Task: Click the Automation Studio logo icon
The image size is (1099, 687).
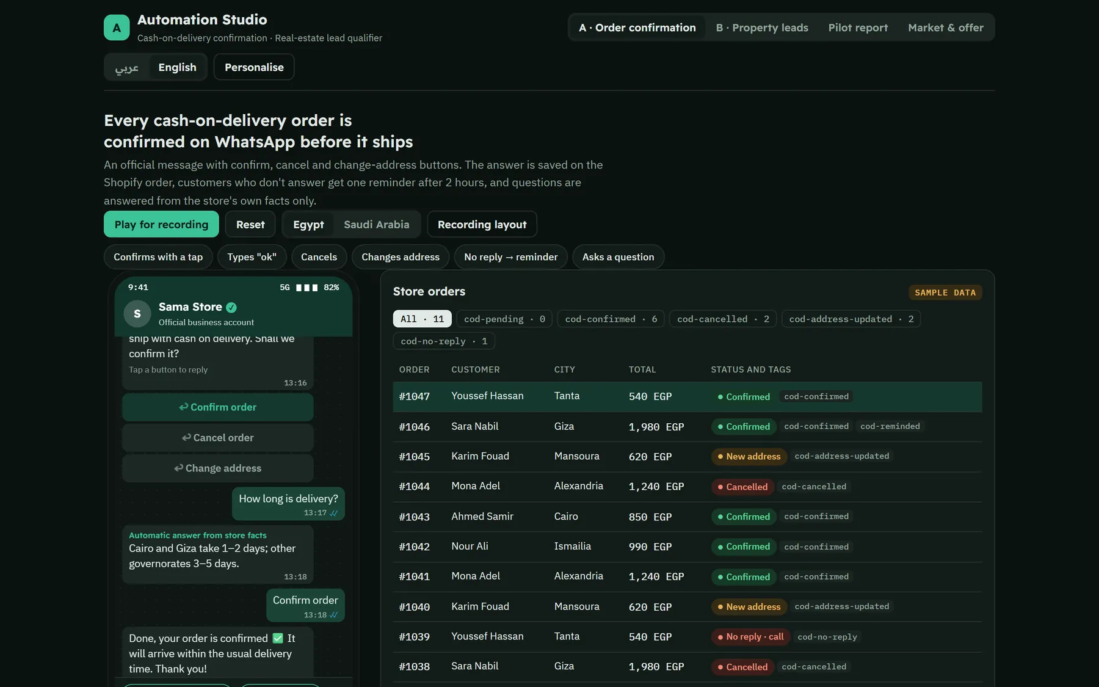Action: tap(117, 27)
